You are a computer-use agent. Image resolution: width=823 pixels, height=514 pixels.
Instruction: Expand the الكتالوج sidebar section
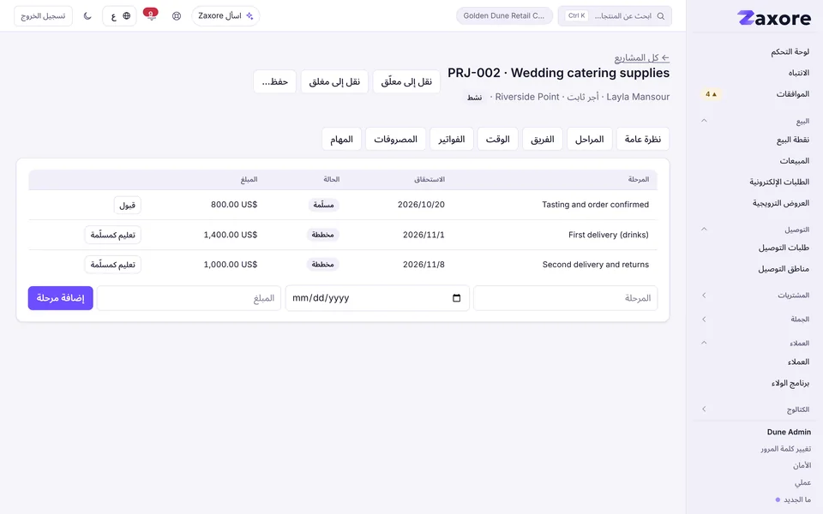pos(704,409)
